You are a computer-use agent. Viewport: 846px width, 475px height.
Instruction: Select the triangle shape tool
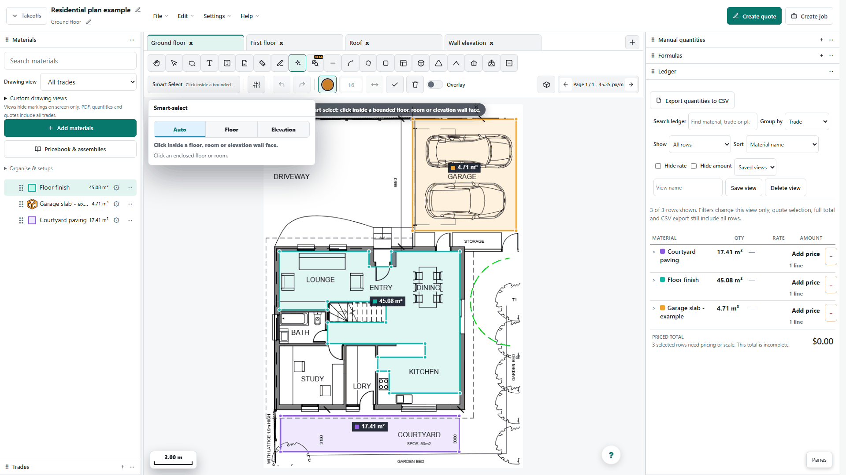coord(438,63)
